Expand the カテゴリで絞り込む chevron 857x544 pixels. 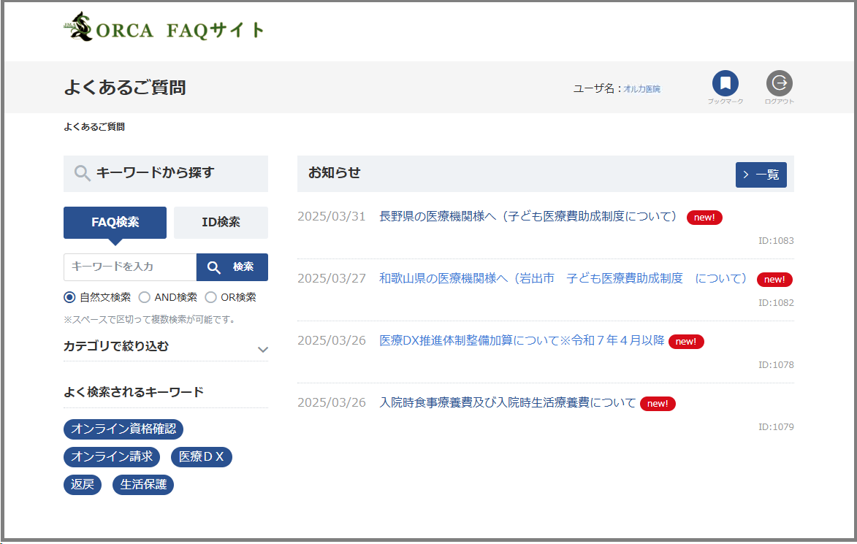pyautogui.click(x=263, y=350)
